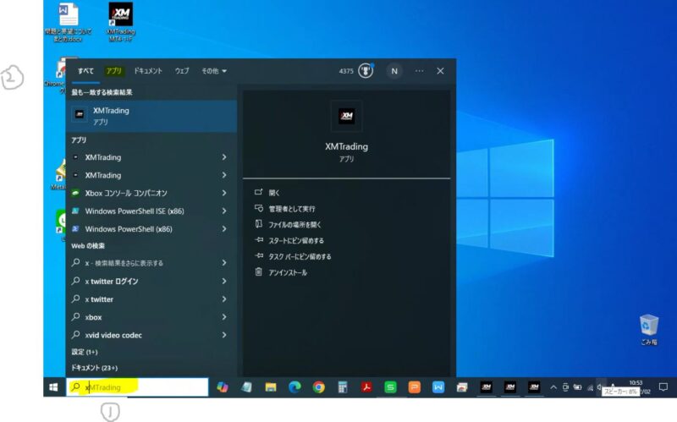Launch Google Chrome from the taskbar
The image size is (677, 422).
319,387
